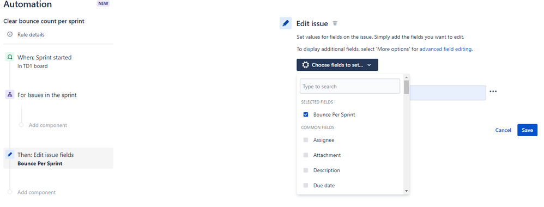
Task: Uncheck the Bounce Per Sprint checkbox
Action: point(306,114)
